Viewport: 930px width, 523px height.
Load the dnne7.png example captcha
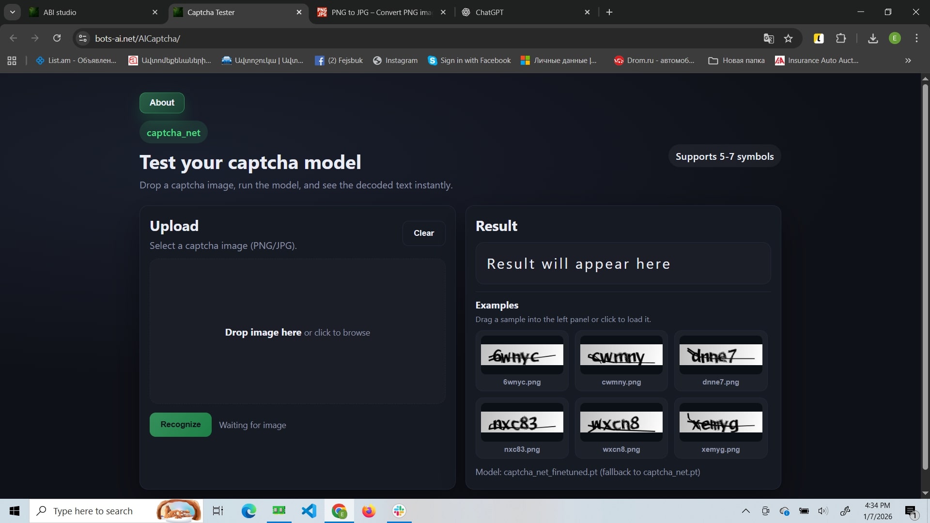(721, 360)
